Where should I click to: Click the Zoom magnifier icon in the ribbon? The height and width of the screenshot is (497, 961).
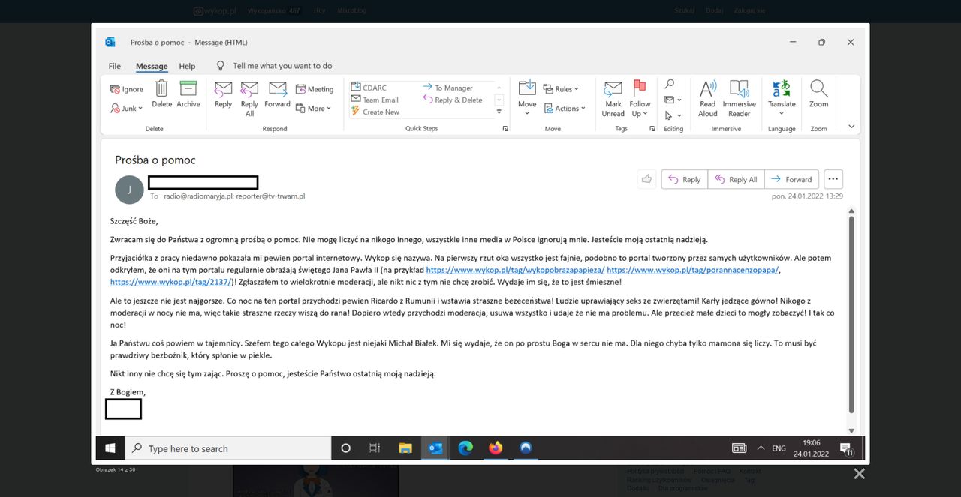coord(819,88)
